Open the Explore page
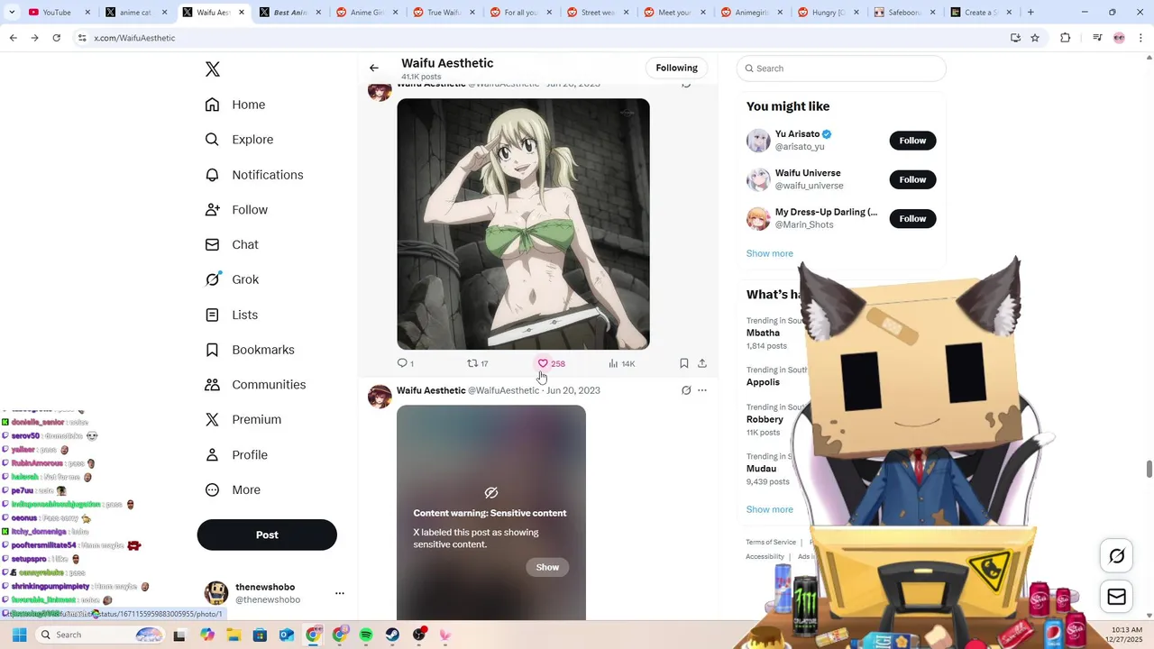This screenshot has height=649, width=1154. [239, 140]
